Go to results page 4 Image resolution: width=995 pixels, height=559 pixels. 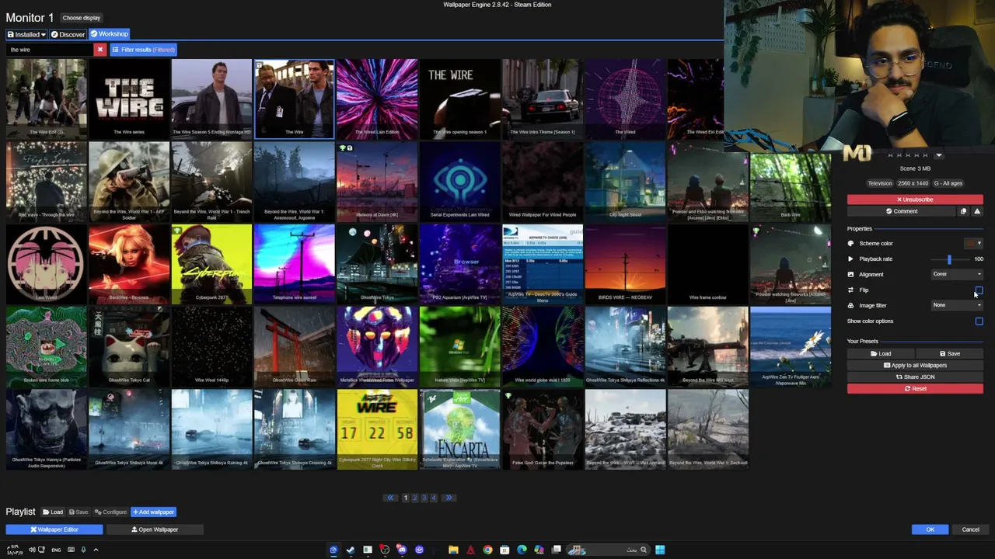[434, 498]
